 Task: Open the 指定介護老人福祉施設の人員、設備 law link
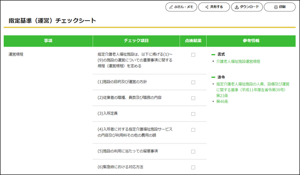coord(253,90)
